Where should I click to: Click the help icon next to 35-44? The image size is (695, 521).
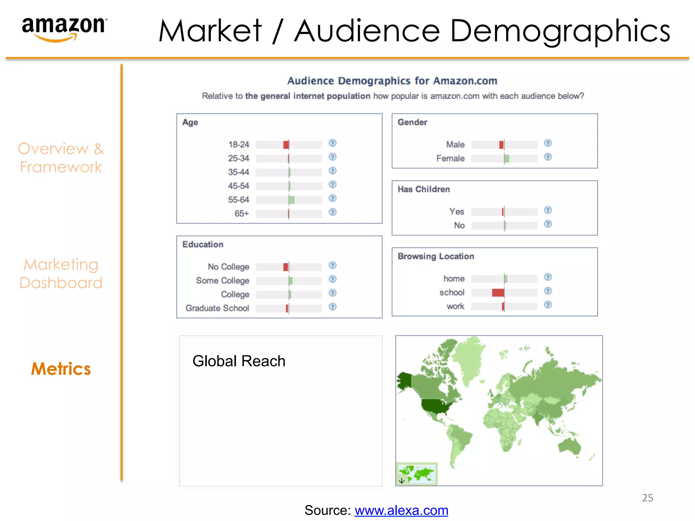[x=333, y=171]
